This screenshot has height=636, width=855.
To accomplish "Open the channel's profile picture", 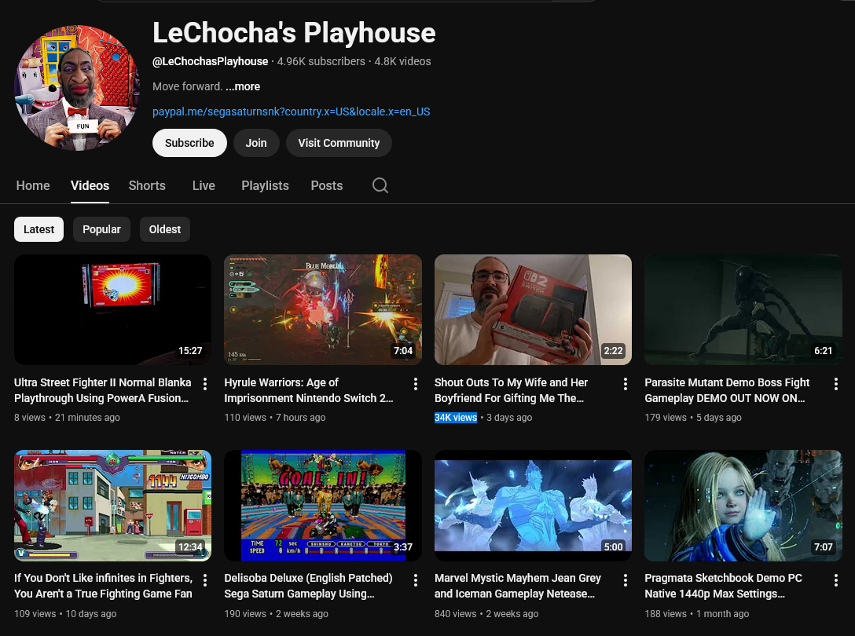I will click(77, 88).
